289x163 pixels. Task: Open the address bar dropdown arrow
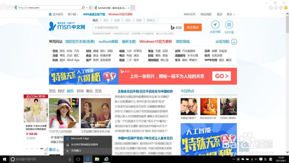[87, 8]
